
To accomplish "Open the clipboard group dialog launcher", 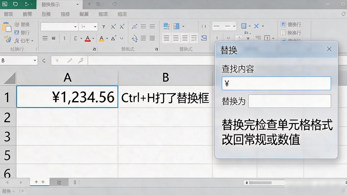I will click(36, 49).
